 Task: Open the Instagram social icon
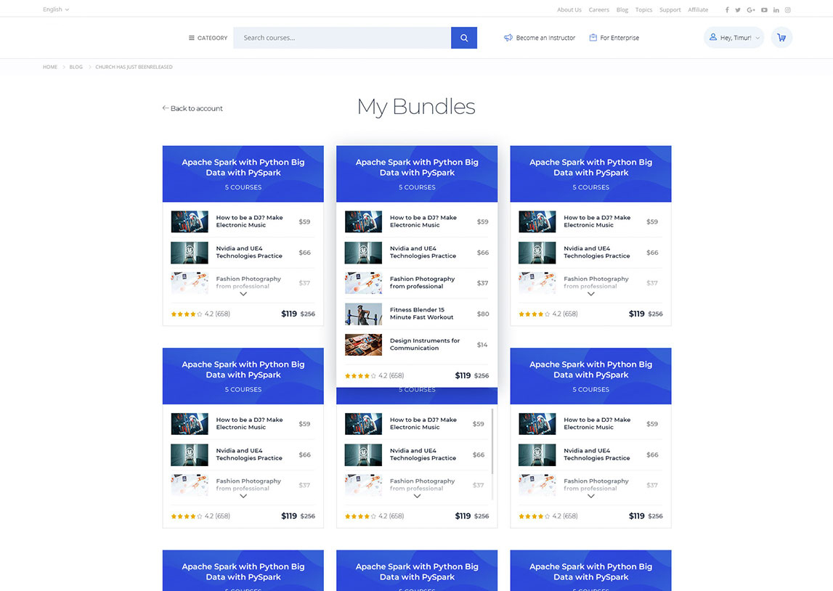(x=787, y=10)
